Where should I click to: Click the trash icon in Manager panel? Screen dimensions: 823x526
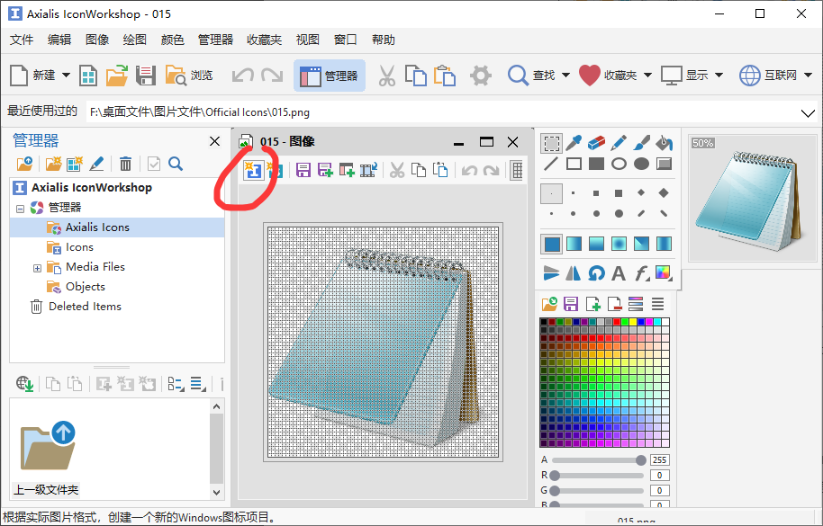click(125, 164)
